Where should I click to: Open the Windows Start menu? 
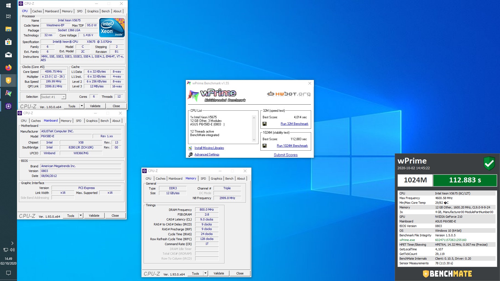(x=8, y=5)
